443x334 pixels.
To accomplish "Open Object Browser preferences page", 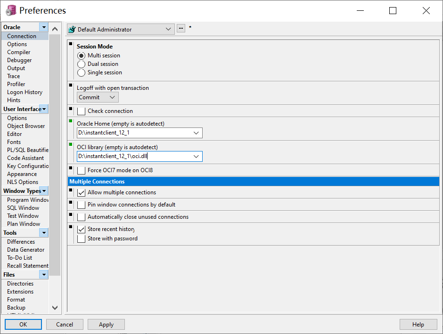I will coord(26,126).
